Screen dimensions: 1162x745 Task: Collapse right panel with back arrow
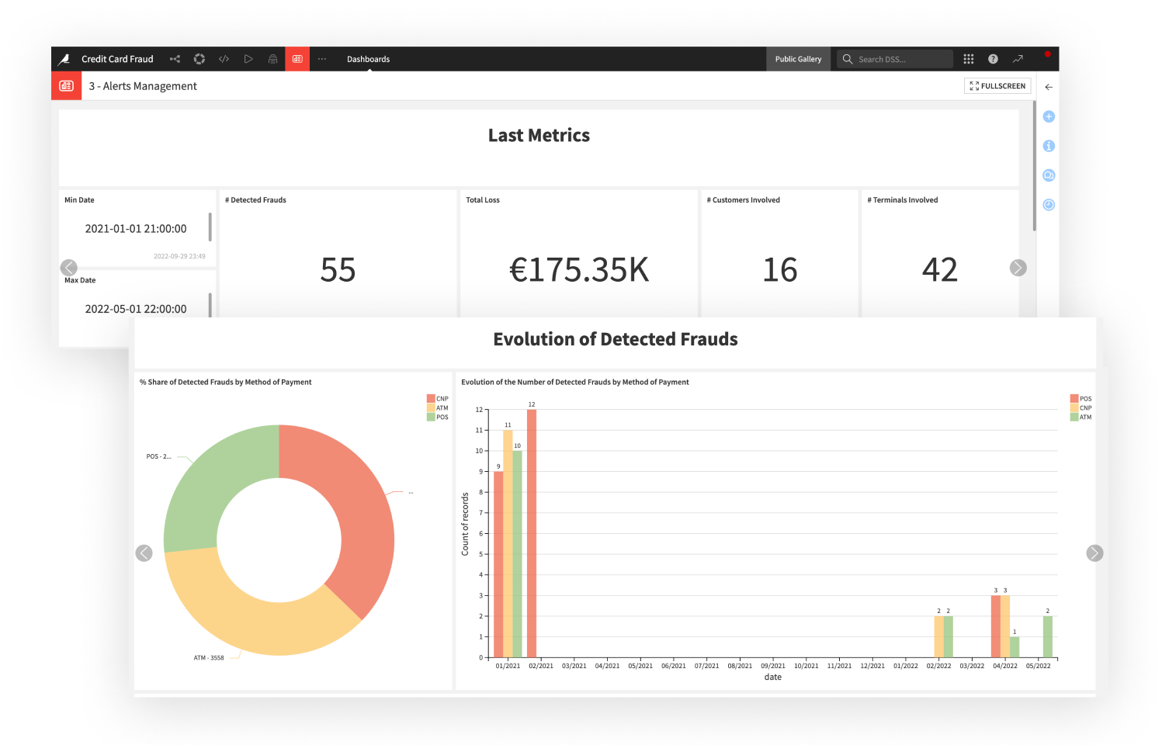click(x=1049, y=87)
